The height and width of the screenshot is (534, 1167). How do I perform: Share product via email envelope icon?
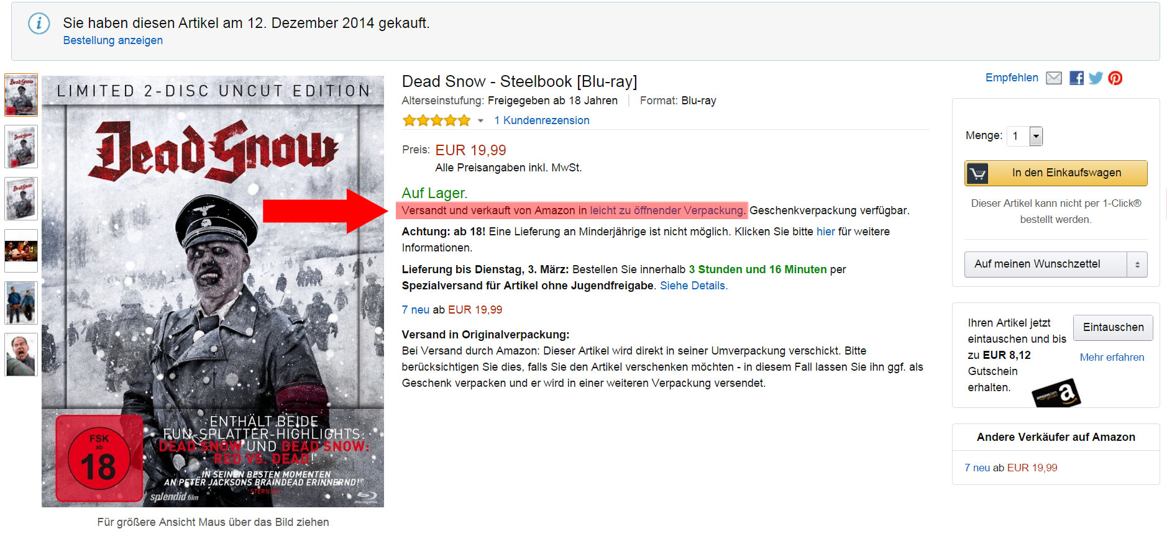click(1054, 78)
